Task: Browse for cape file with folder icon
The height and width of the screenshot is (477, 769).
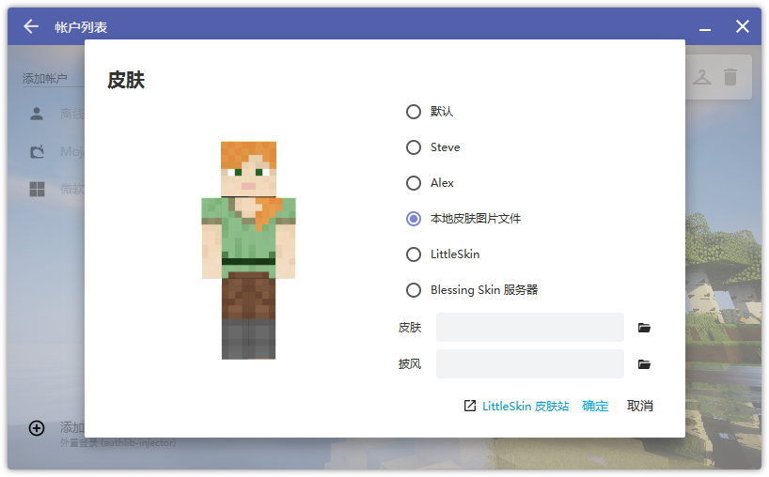Action: pyautogui.click(x=644, y=364)
